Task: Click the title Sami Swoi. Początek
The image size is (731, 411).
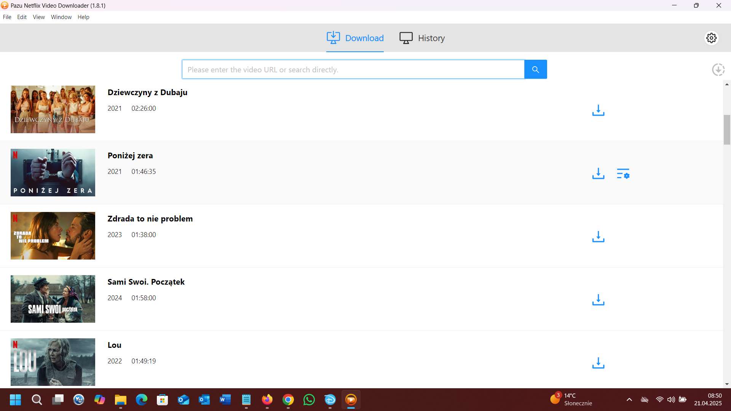Action: (x=146, y=282)
